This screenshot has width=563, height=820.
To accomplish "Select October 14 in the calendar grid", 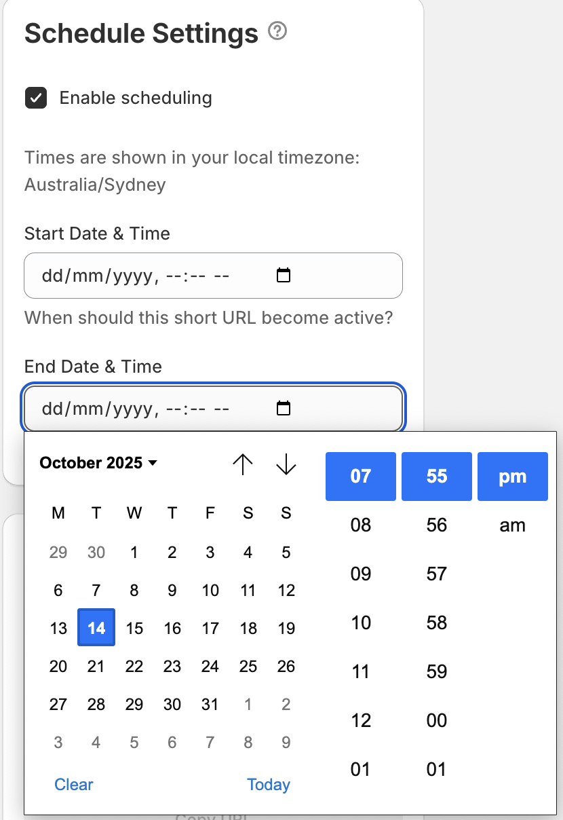I will [x=96, y=628].
